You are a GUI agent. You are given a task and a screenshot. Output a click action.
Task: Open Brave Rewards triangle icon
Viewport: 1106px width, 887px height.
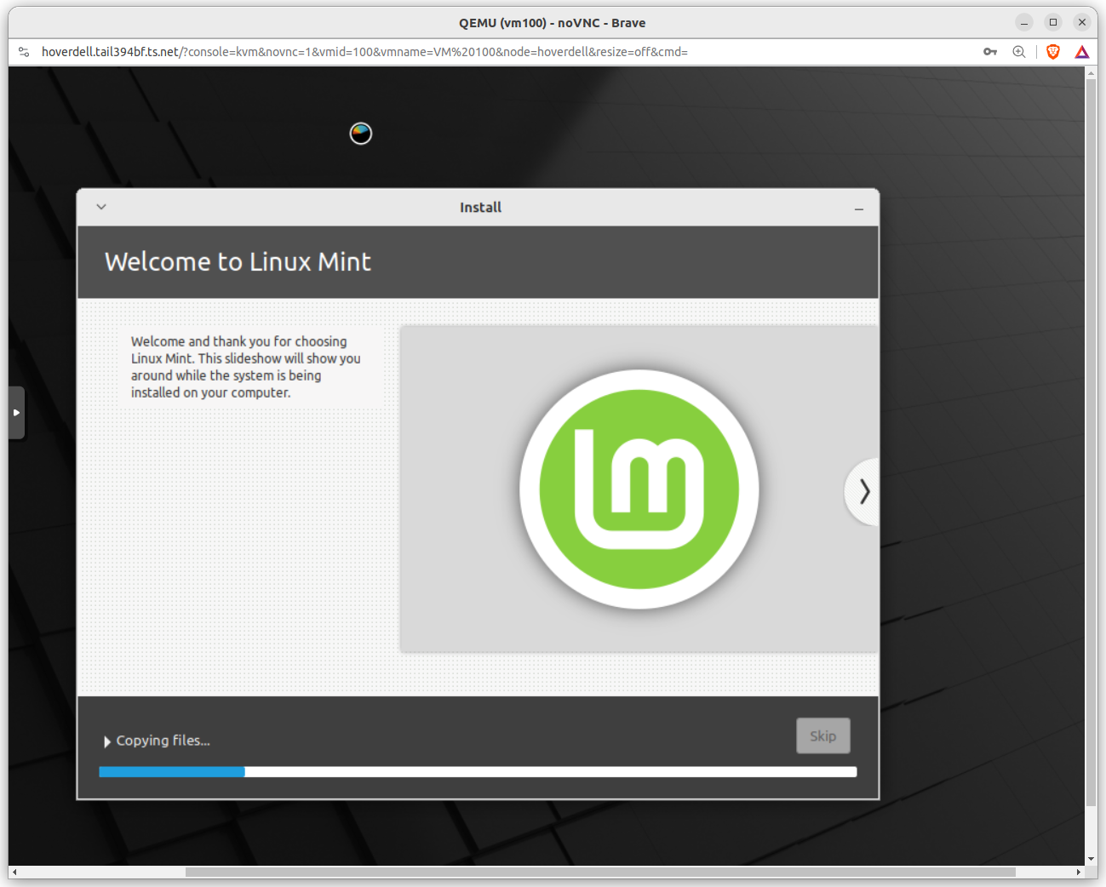1081,52
